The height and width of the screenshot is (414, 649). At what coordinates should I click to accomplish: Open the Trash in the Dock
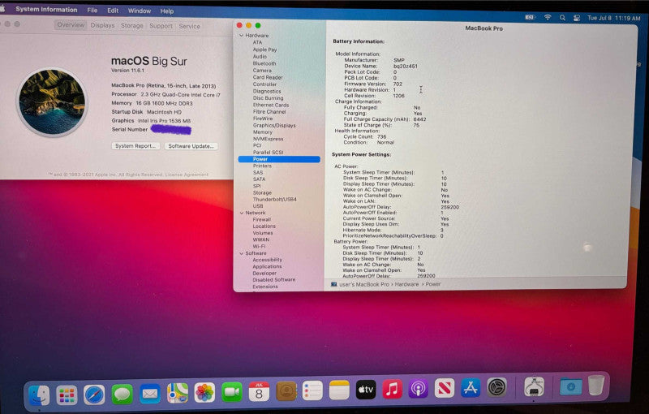596,385
